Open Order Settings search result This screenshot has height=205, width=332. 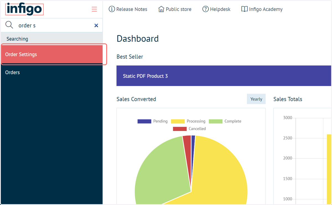[52, 54]
